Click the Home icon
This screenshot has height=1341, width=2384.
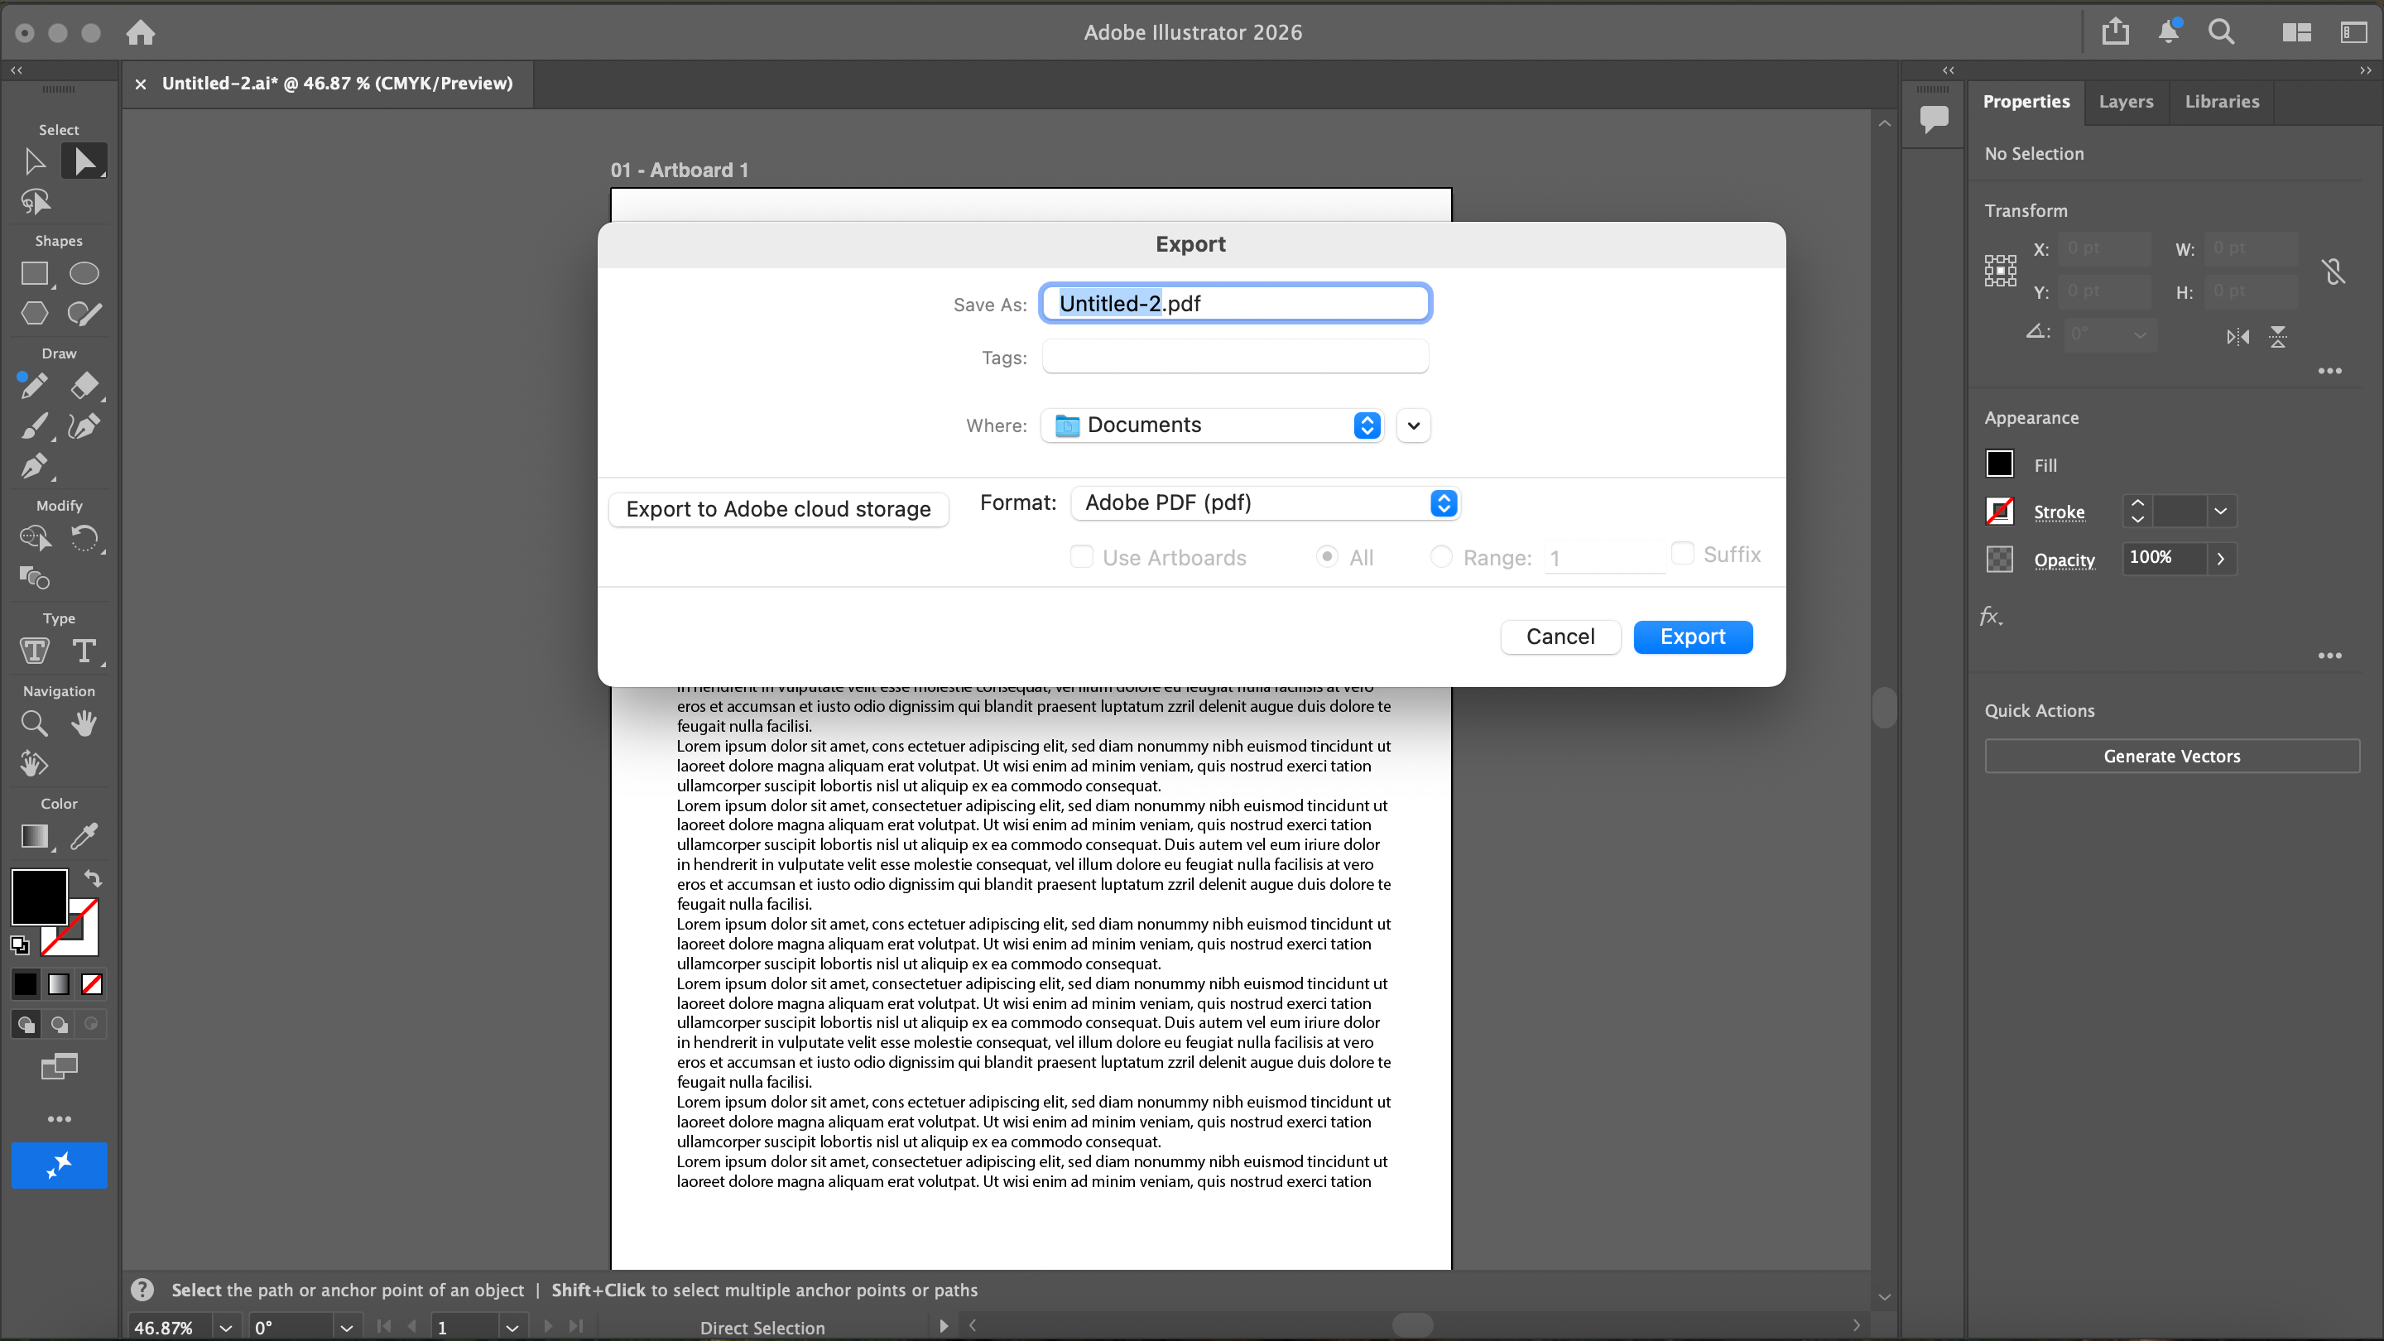pos(141,32)
